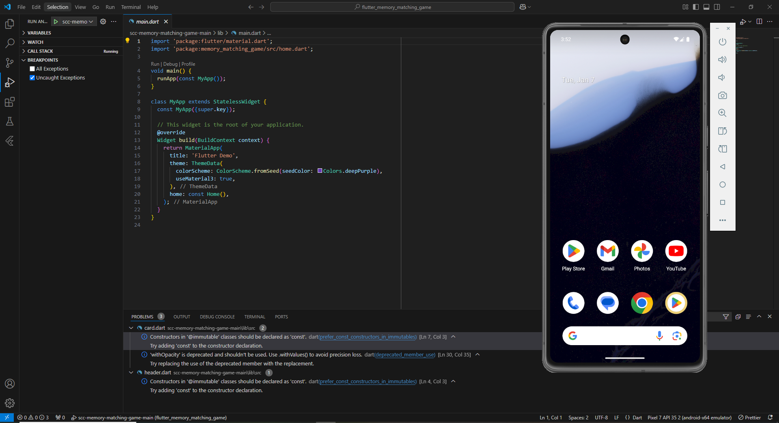Screen dimensions: 779x423
Task: Switch to the DEBUG CONSOLE tab
Action: [217, 317]
